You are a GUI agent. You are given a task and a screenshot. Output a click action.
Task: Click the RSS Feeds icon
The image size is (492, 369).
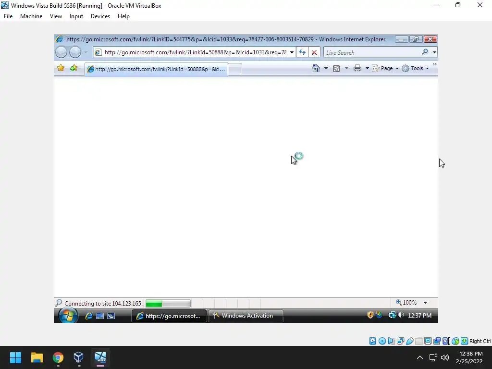click(x=336, y=68)
